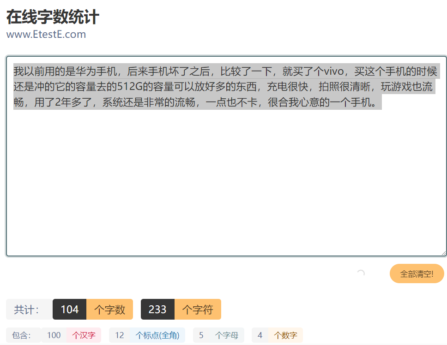
Task: Click the 全部清空! clear button
Action: point(417,274)
